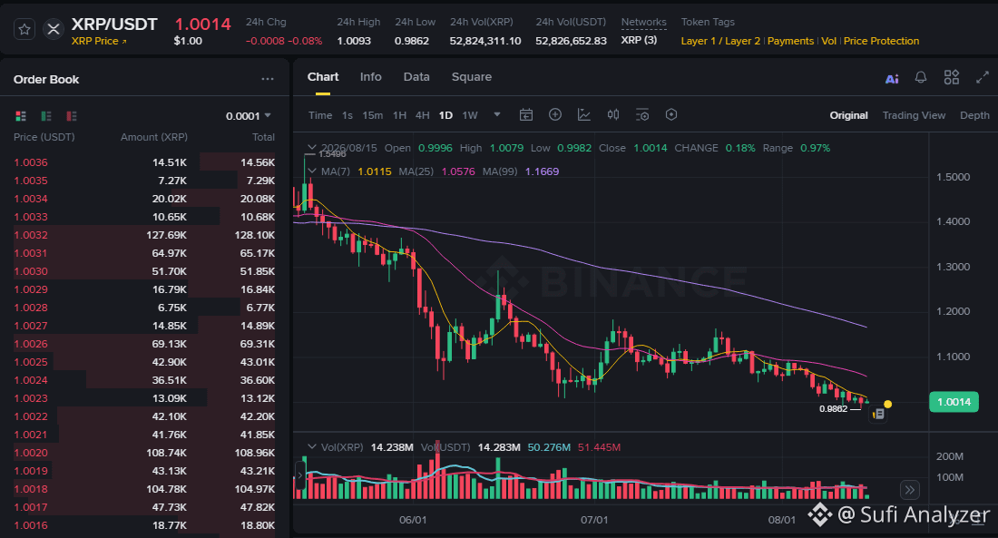This screenshot has width=998, height=538.
Task: Click the yellow current price marker dot
Action: (888, 405)
